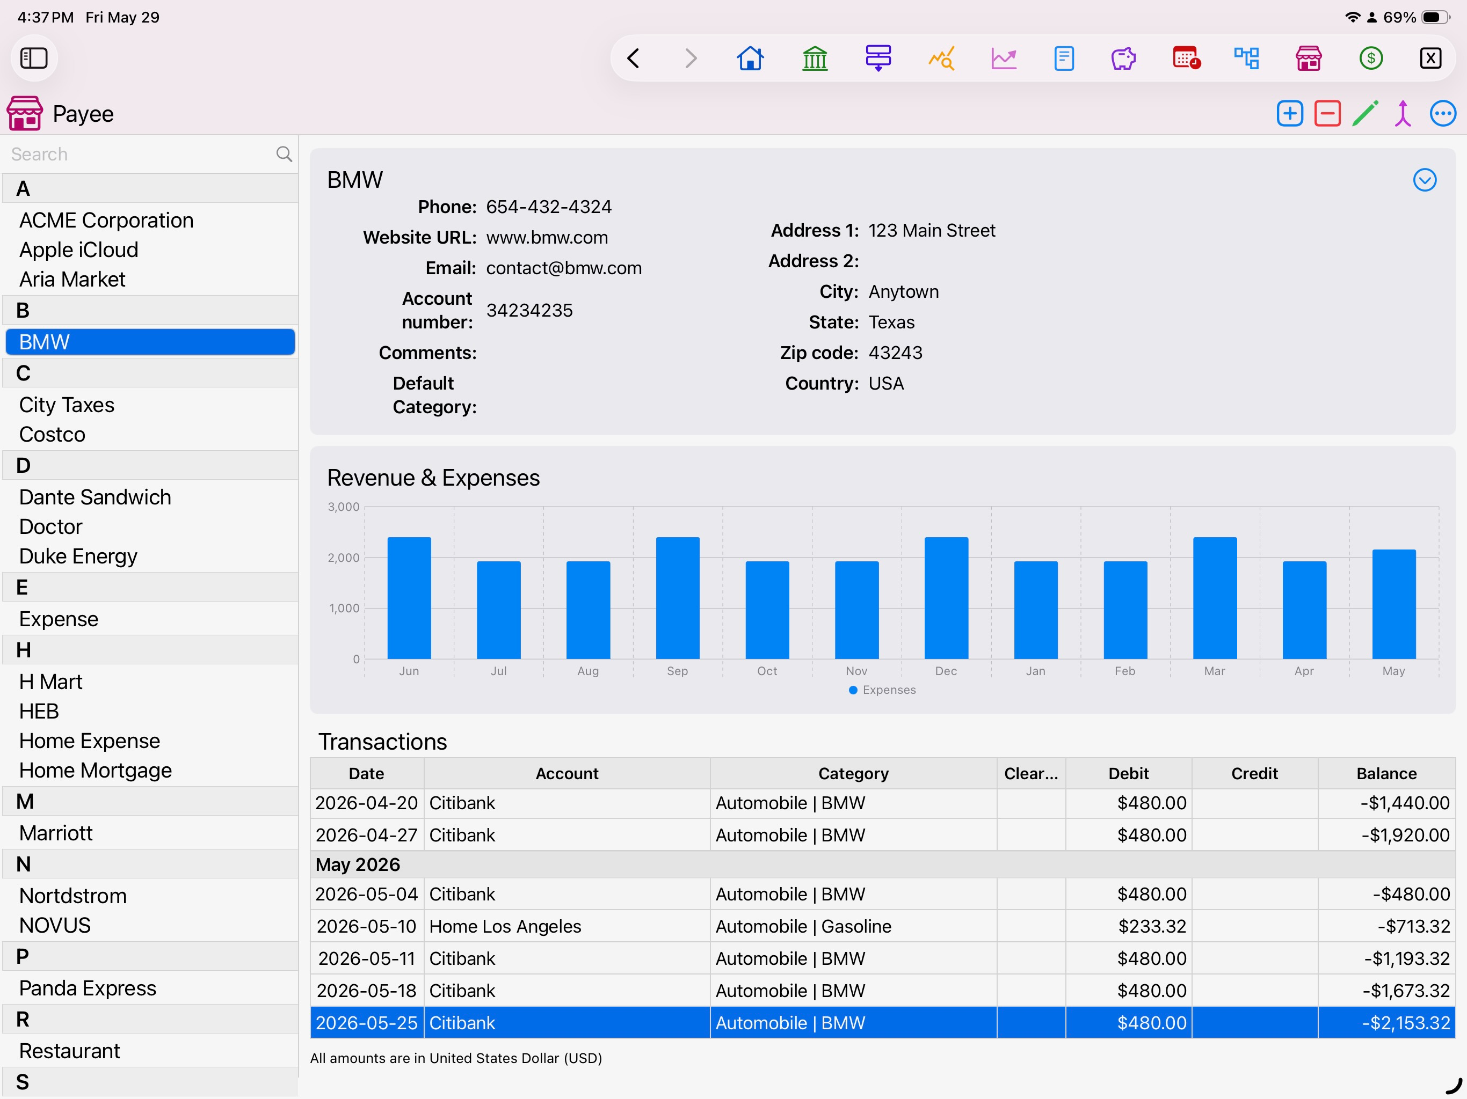The width and height of the screenshot is (1467, 1099).
Task: Click the December expenses bar
Action: coord(946,598)
